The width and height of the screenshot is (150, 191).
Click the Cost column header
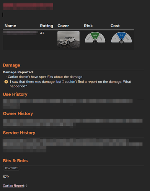115,26
